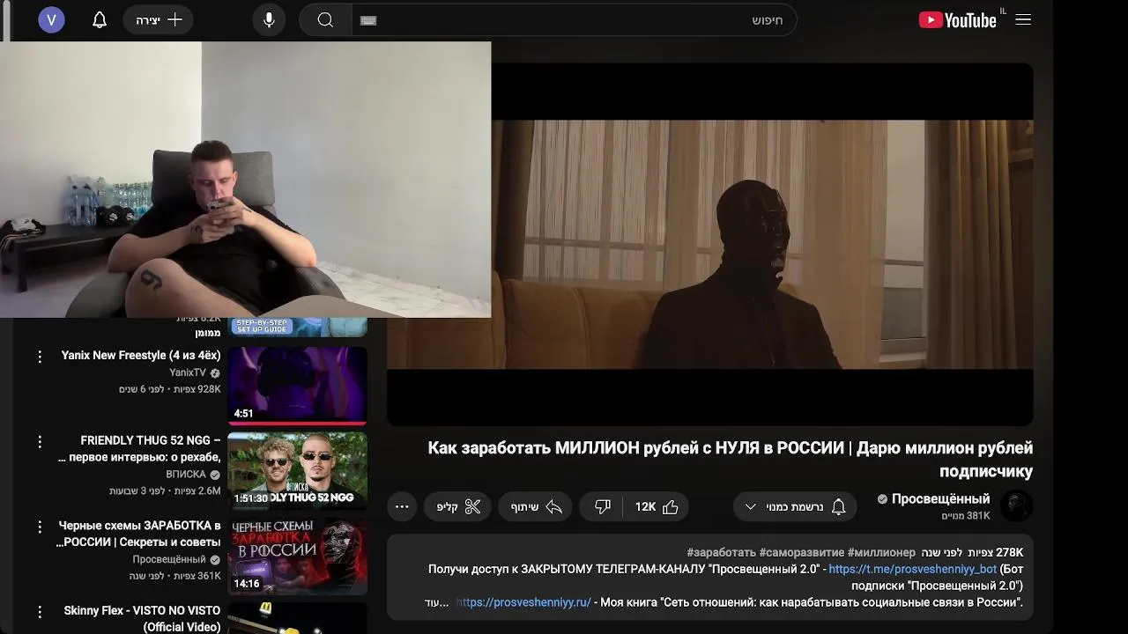The height and width of the screenshot is (634, 1128).
Task: Open the Skinny Flex video thumbnail
Action: point(297,618)
